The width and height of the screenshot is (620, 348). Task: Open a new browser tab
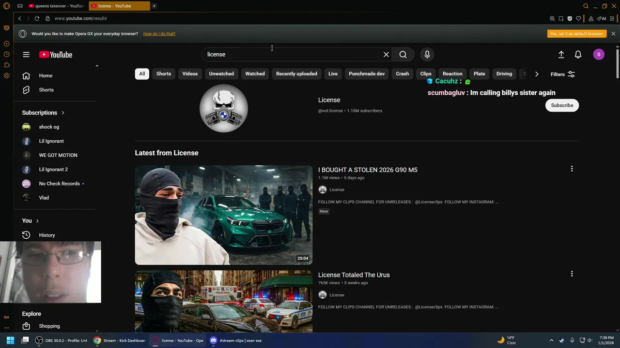(x=154, y=6)
